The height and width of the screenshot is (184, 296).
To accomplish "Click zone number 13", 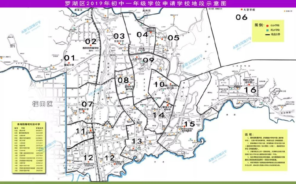I will [137, 141].
